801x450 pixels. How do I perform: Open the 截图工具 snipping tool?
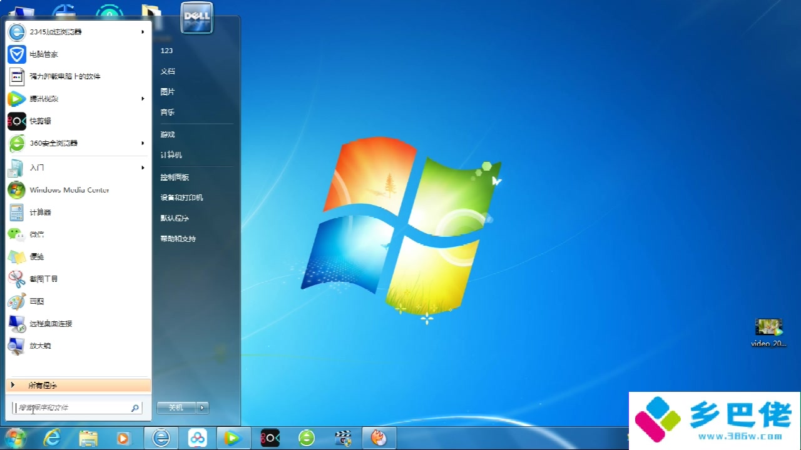click(x=78, y=279)
